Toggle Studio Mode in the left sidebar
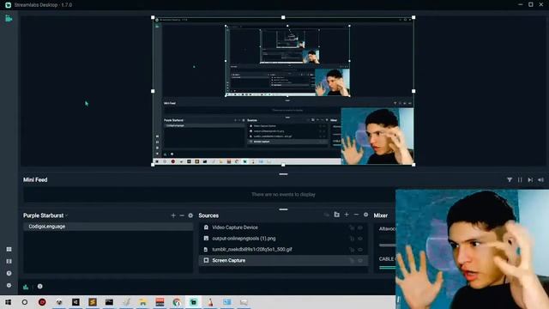 click(x=9, y=261)
